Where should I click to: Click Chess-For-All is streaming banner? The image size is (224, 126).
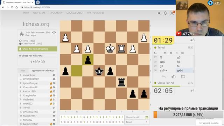coord(37,49)
